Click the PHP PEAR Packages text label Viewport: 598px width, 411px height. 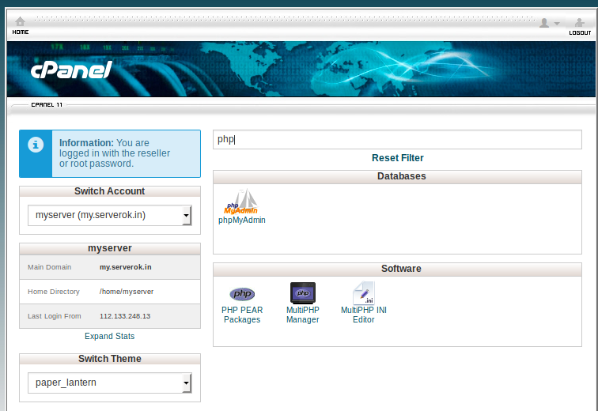[242, 315]
